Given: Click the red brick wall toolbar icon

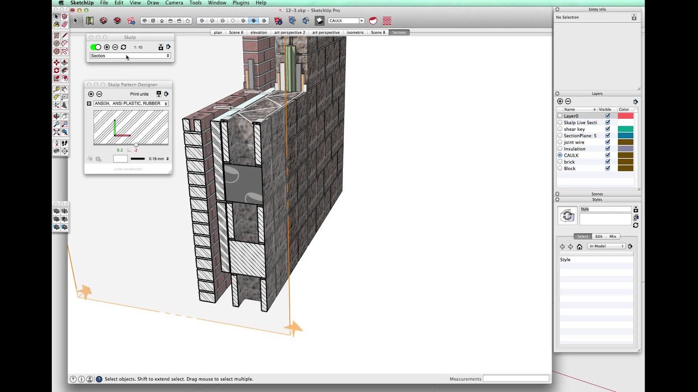Looking at the screenshot, I should tap(387, 21).
